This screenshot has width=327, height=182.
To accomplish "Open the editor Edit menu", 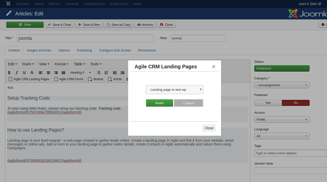I will coord(13,64).
